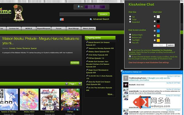Go to next page arrow beside Page 1
This screenshot has height=115, width=184.
pos(80,84)
